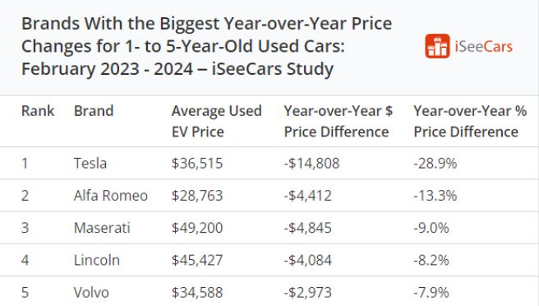539x306 pixels.
Task: Select the Brand column header
Action: [x=94, y=111]
